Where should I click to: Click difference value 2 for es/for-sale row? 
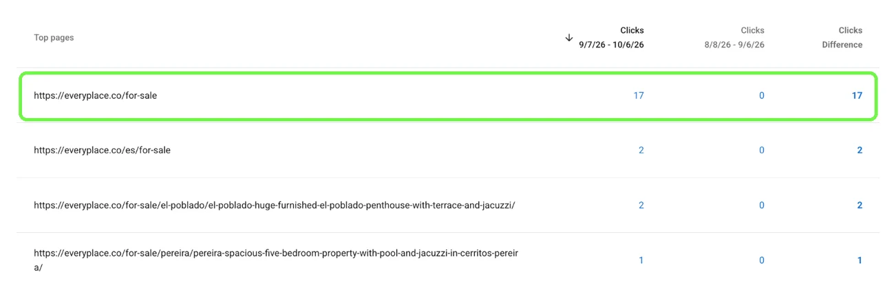click(x=860, y=150)
